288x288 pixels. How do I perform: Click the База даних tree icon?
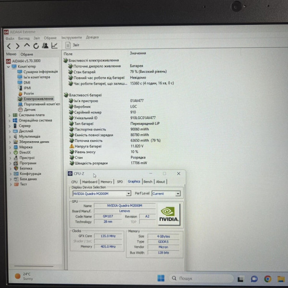(16, 179)
